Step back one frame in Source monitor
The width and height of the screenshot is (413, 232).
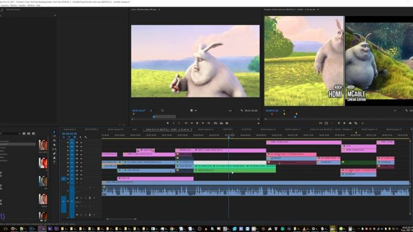(192, 123)
